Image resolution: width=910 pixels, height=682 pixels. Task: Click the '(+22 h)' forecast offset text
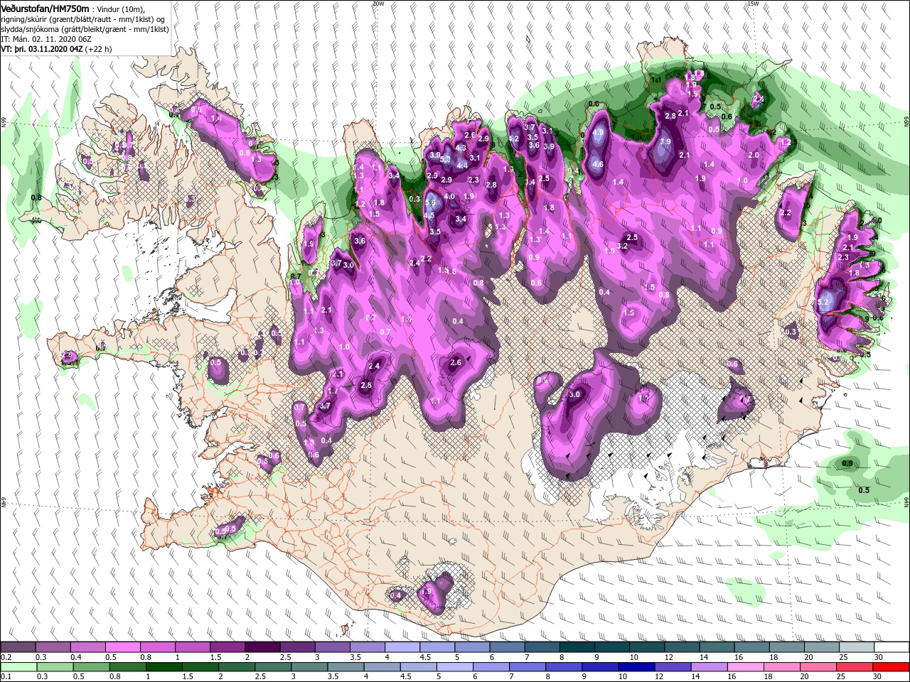pyautogui.click(x=98, y=49)
